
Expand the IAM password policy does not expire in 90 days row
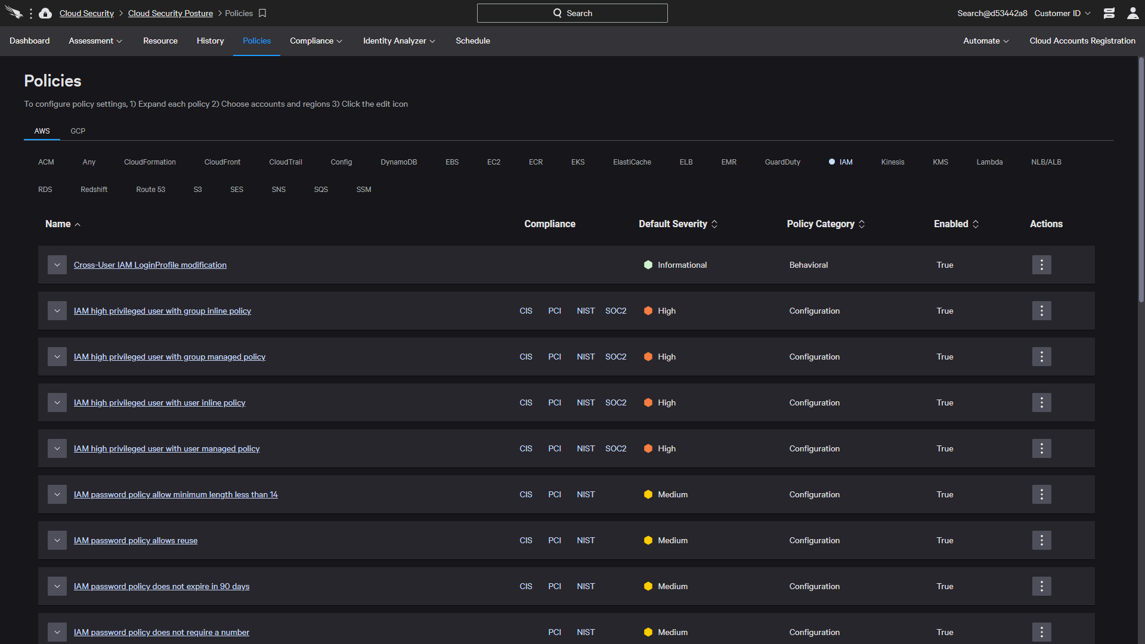point(57,586)
